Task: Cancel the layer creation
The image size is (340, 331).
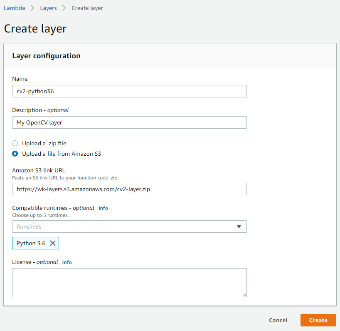Action: click(278, 320)
